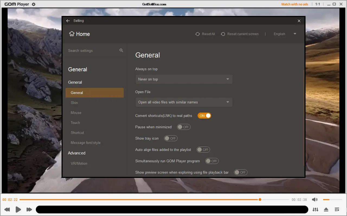Mute audio with the speaker icon

coord(315,200)
